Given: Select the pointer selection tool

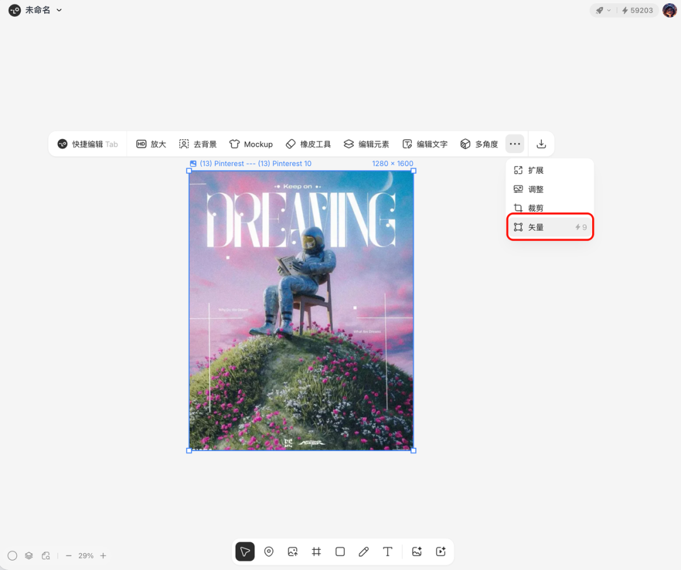Looking at the screenshot, I should [245, 551].
